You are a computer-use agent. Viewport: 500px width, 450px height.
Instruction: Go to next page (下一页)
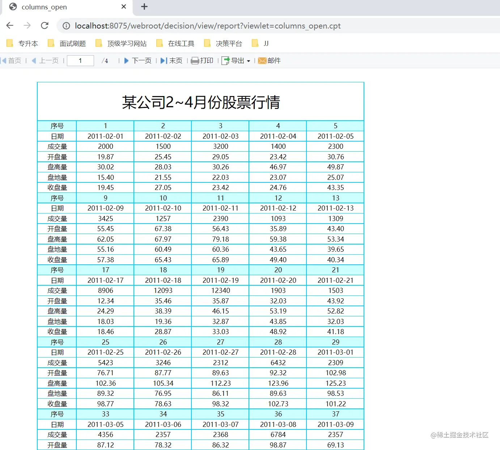tap(137, 61)
